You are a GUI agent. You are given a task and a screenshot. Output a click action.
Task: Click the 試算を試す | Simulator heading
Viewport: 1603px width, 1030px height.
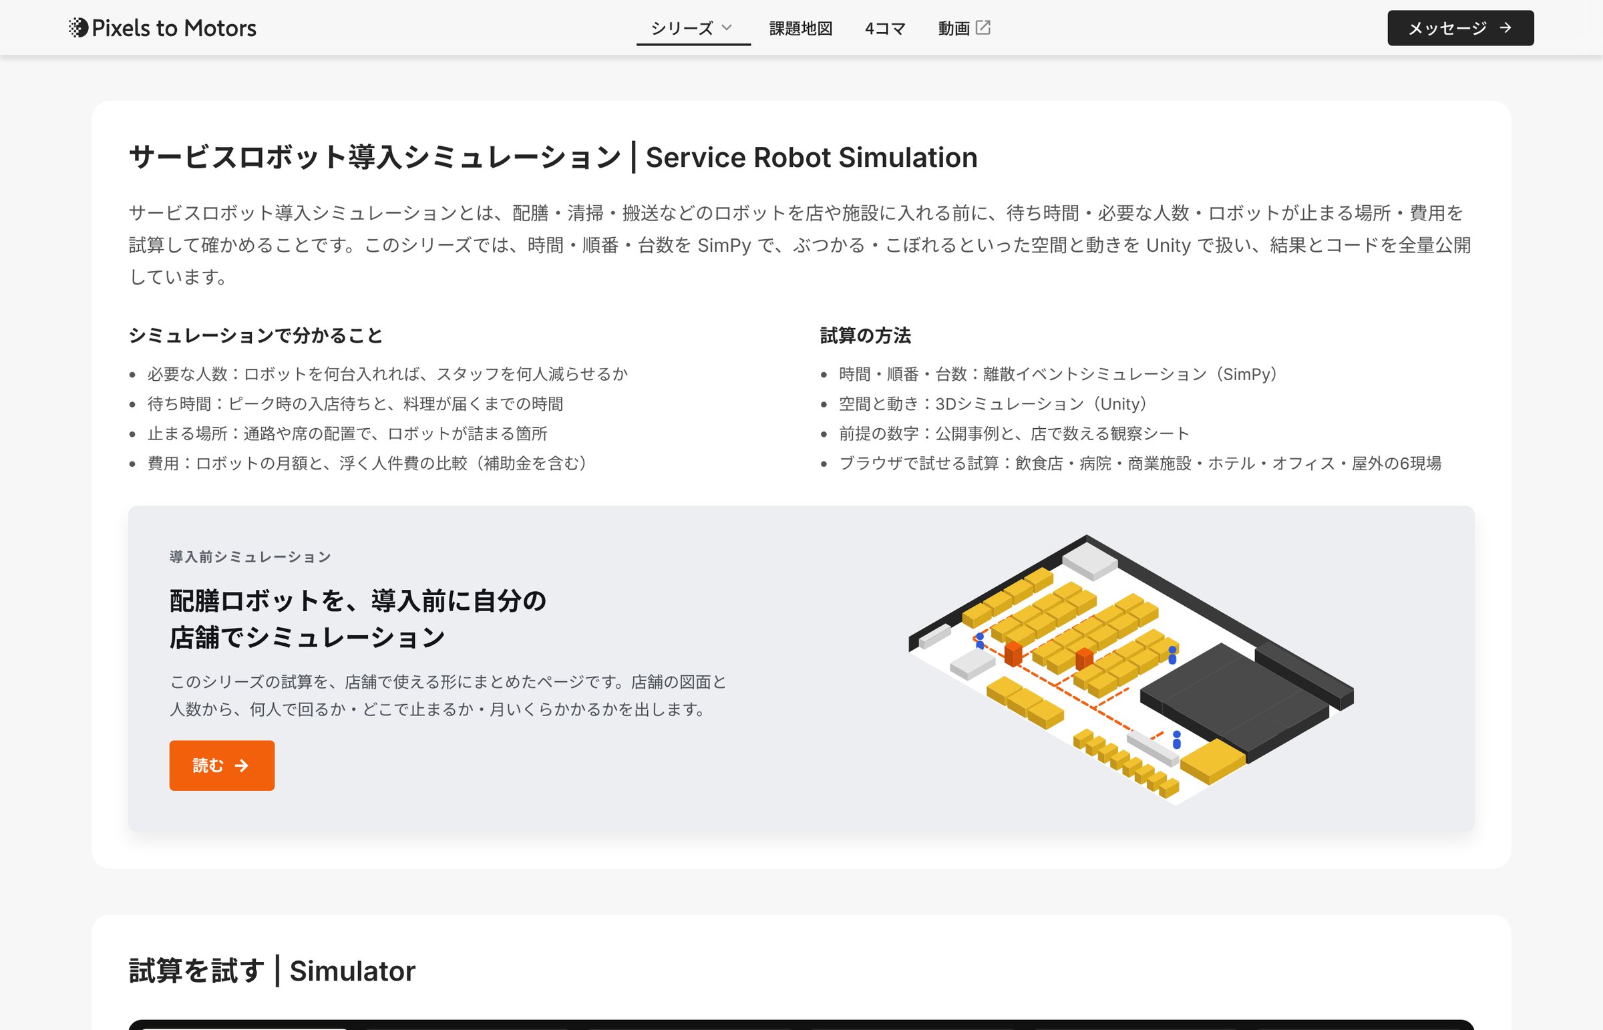[272, 971]
